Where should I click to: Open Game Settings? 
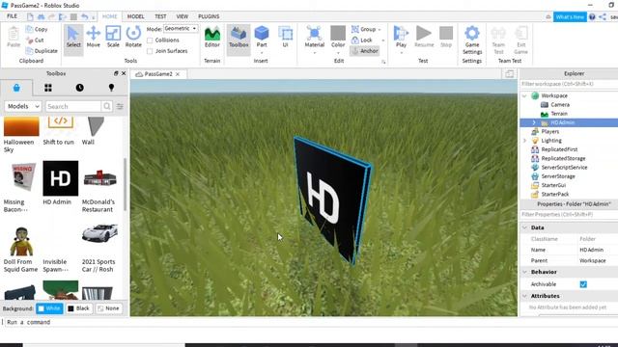pyautogui.click(x=472, y=40)
